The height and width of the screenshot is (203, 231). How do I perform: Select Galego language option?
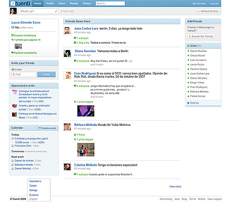[x=33, y=190]
